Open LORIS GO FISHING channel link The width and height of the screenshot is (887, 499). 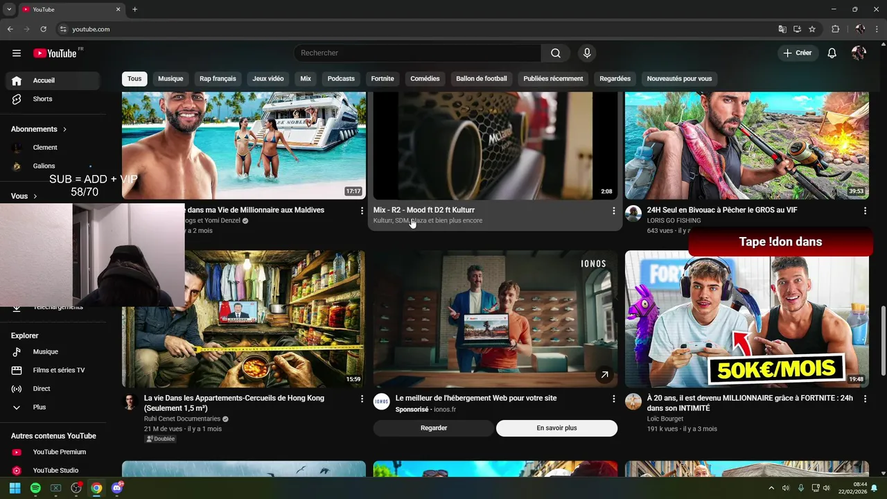(674, 220)
